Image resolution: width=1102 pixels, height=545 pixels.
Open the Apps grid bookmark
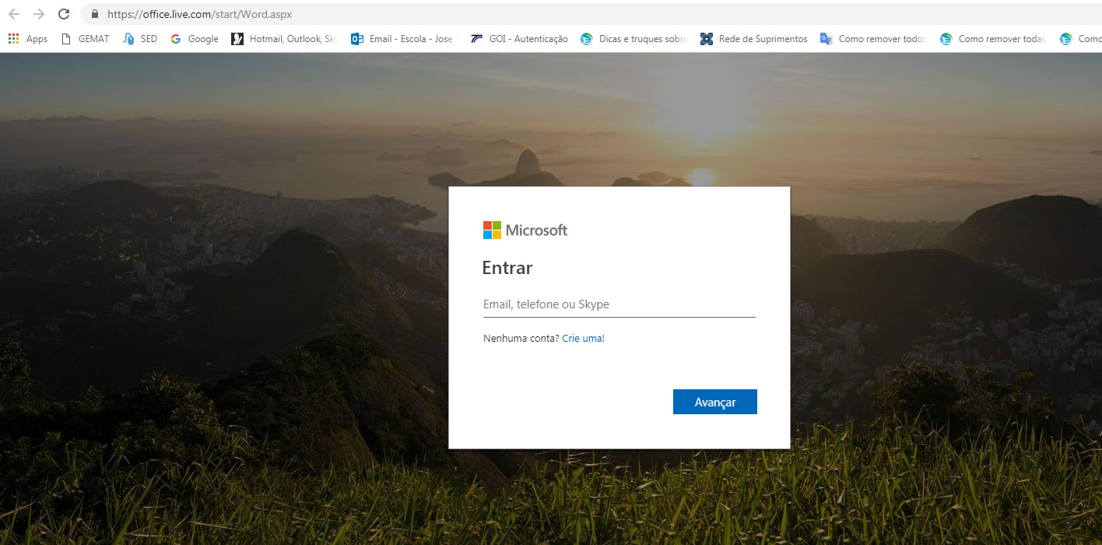[28, 39]
